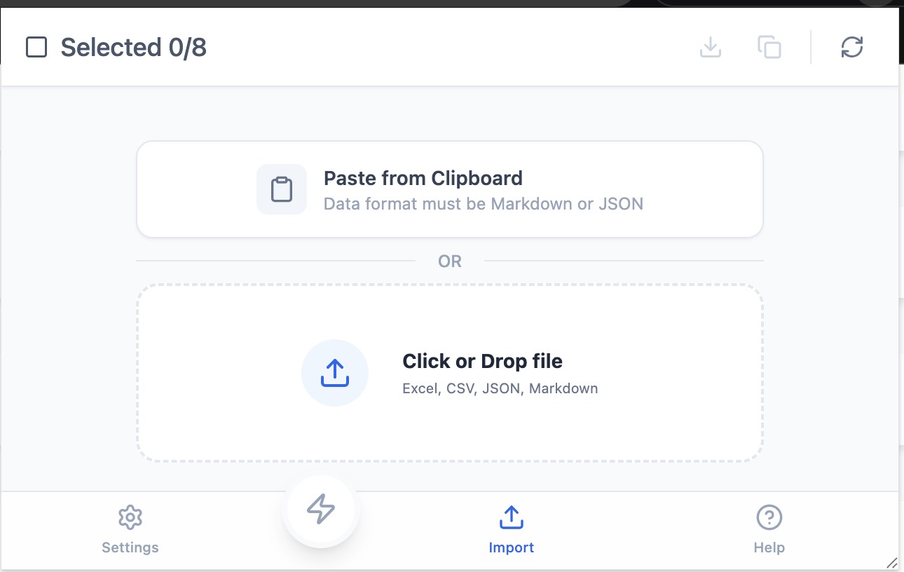The image size is (904, 572).
Task: Select the Click or Drop file text
Action: coord(482,361)
